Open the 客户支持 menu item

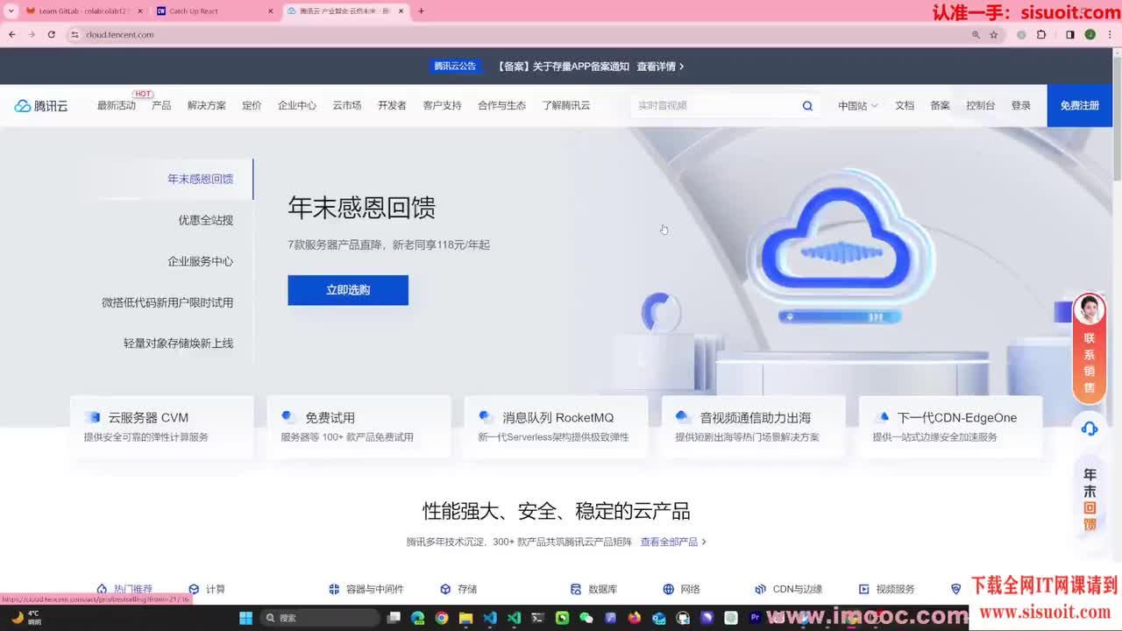pyautogui.click(x=442, y=105)
